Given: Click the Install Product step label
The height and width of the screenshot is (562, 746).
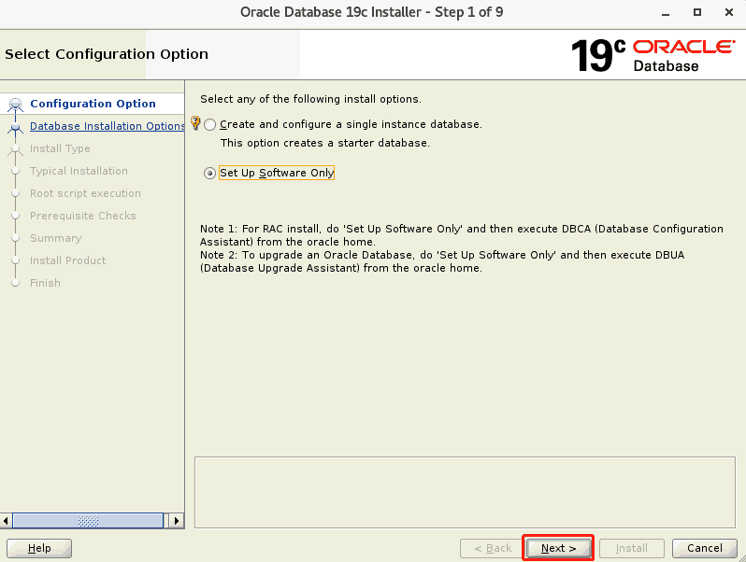Looking at the screenshot, I should (x=67, y=260).
